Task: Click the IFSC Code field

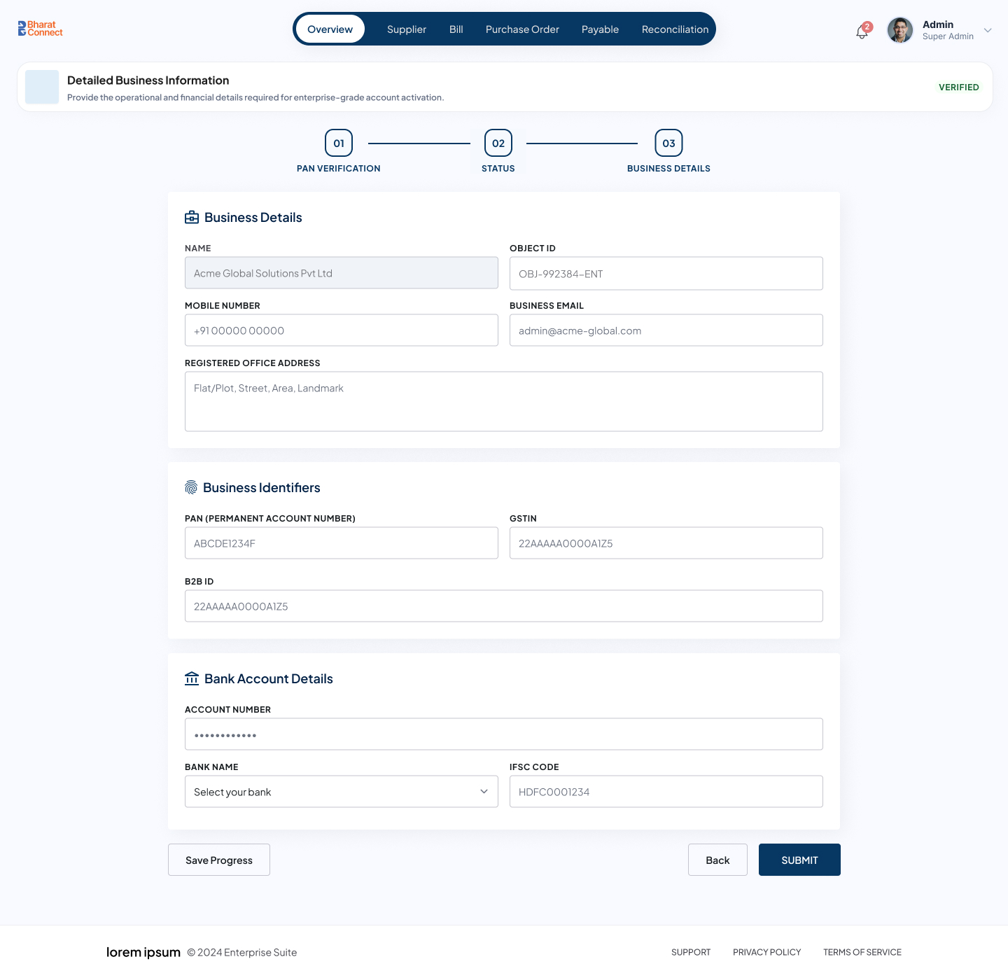Action: click(666, 792)
